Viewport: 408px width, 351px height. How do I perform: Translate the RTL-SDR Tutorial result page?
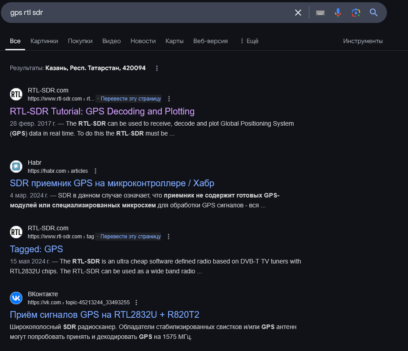pos(131,99)
